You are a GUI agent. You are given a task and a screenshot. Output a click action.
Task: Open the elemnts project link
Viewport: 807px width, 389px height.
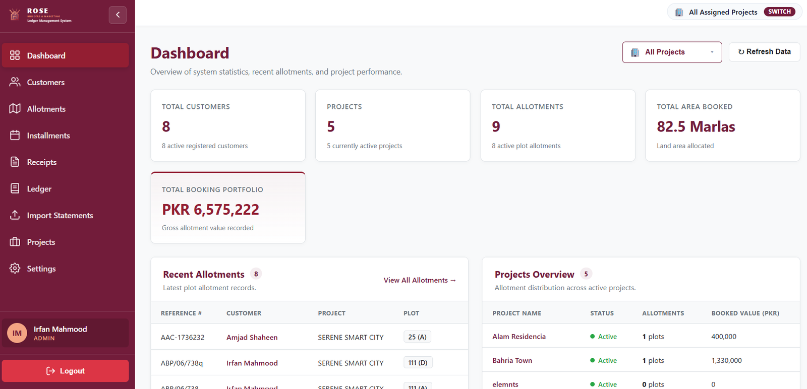[505, 384]
